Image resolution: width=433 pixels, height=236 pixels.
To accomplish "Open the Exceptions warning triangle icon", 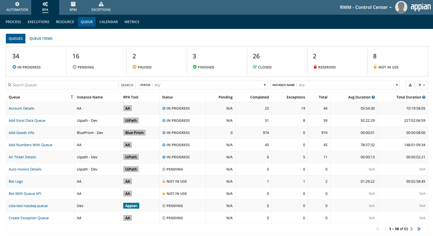I will coord(101,4).
